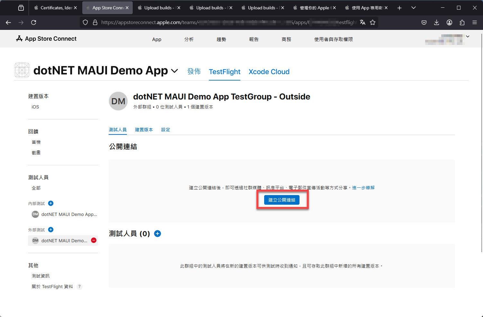This screenshot has width=483, height=317.
Task: Select the TestFlight tab
Action: tap(225, 72)
